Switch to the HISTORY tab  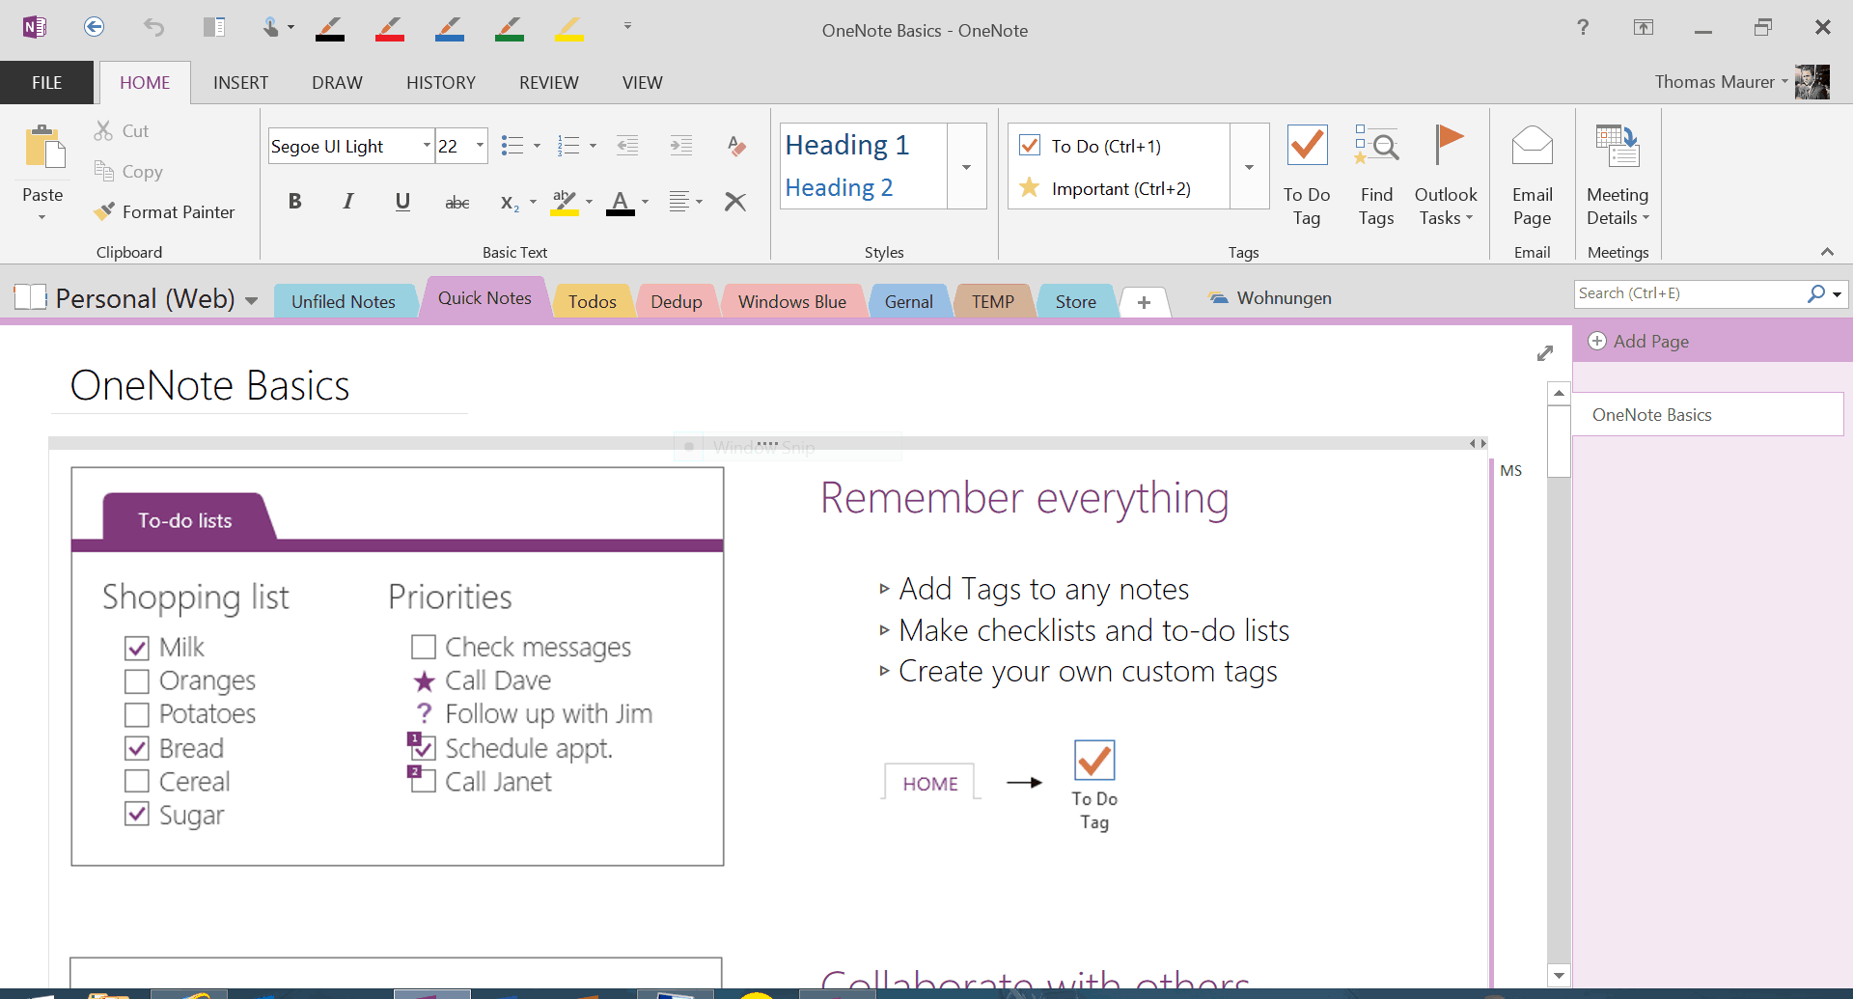441,83
